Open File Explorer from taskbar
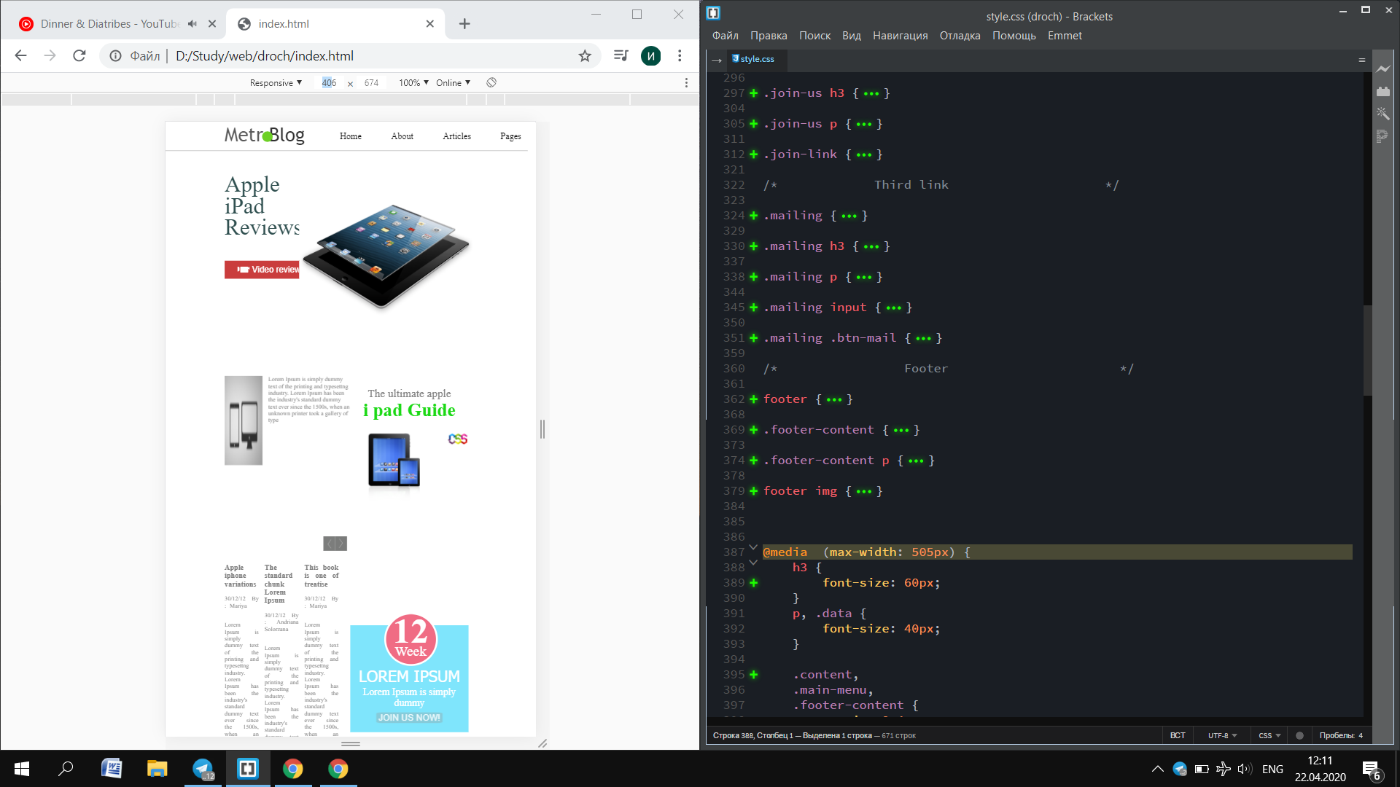 pos(157,769)
